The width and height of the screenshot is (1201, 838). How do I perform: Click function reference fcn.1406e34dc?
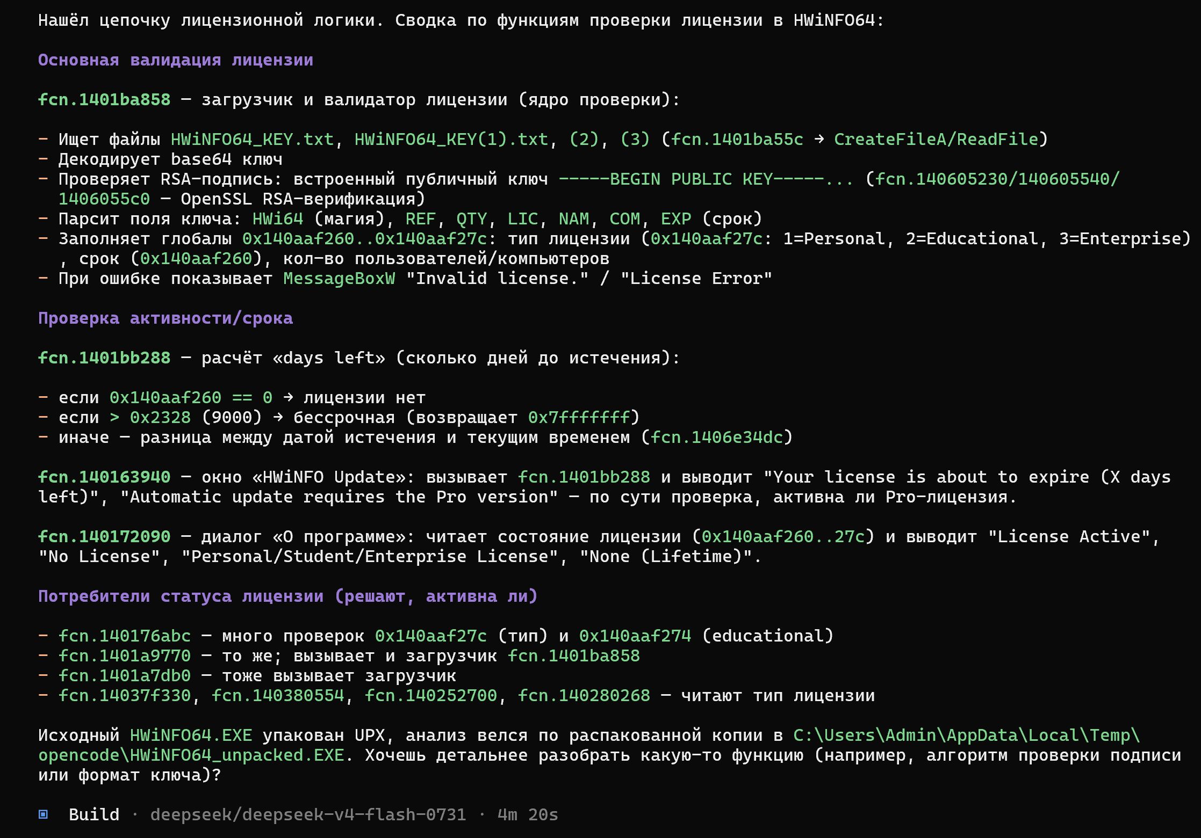(x=717, y=438)
